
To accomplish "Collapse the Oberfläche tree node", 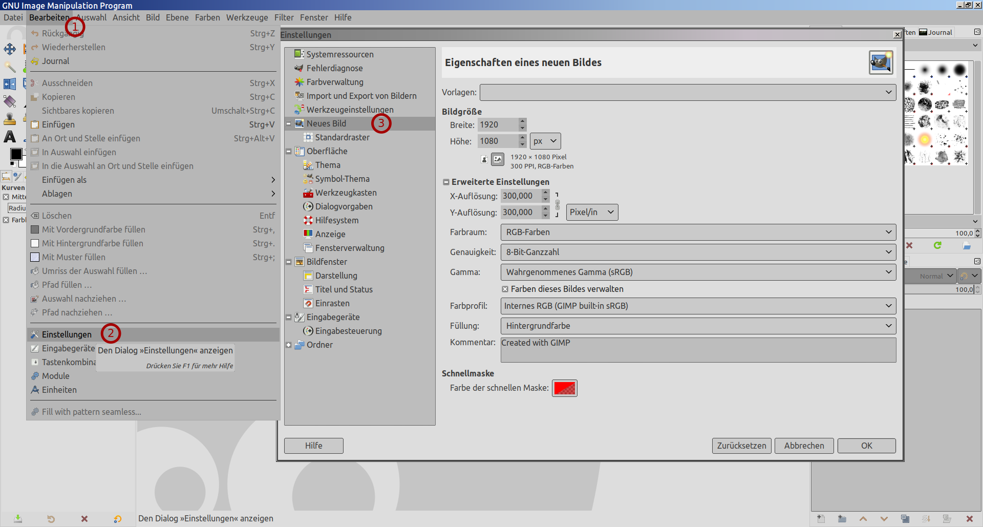I will (289, 152).
